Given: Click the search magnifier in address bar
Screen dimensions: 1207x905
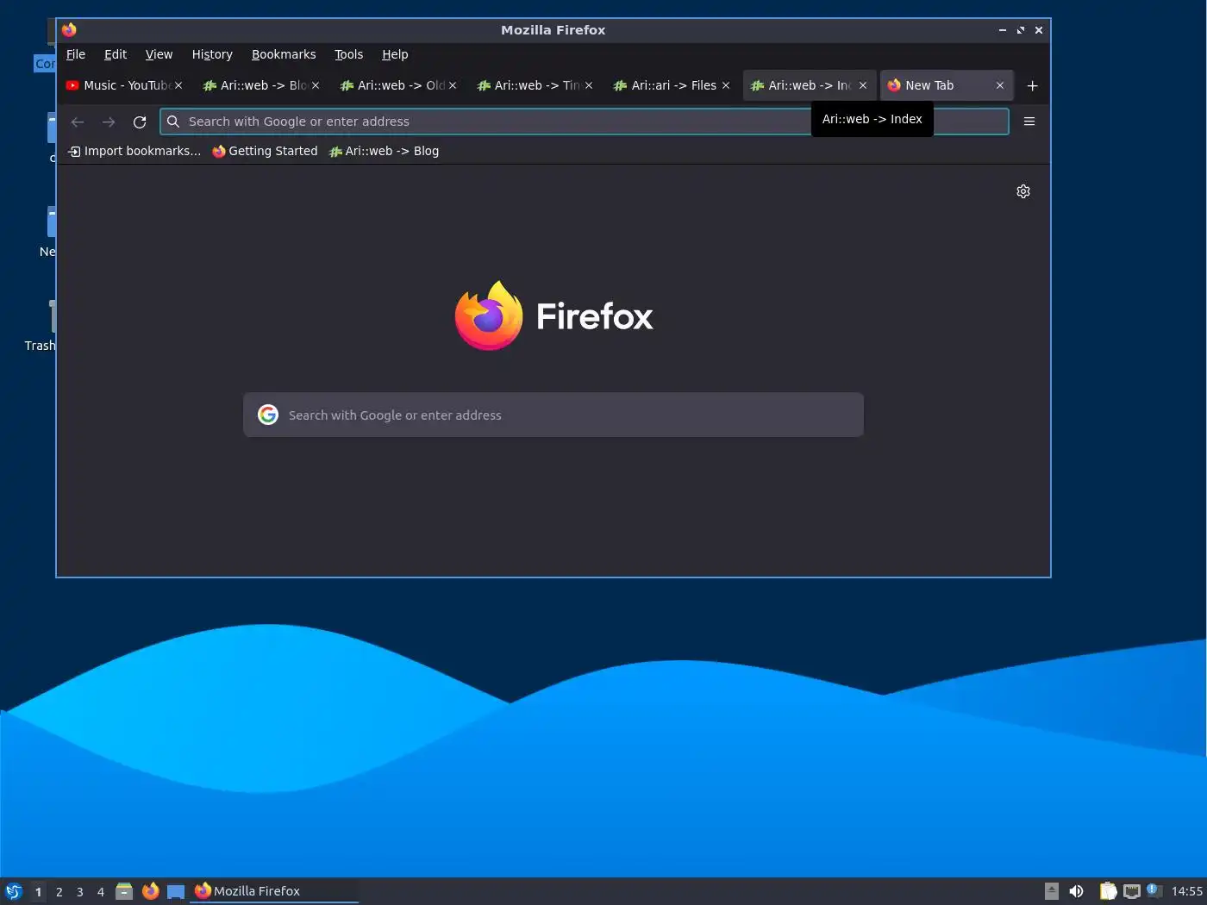Looking at the screenshot, I should pos(173,122).
